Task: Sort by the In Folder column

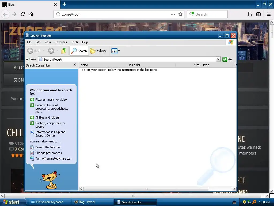Action: click(x=151, y=65)
